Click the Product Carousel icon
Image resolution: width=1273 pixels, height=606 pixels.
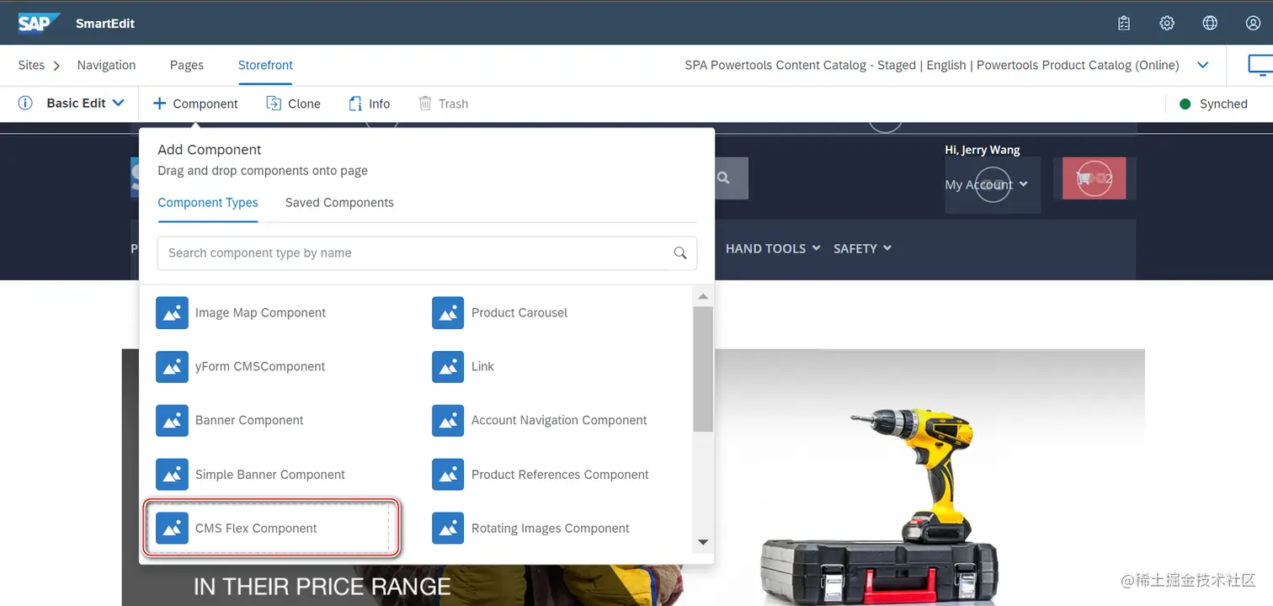448,312
